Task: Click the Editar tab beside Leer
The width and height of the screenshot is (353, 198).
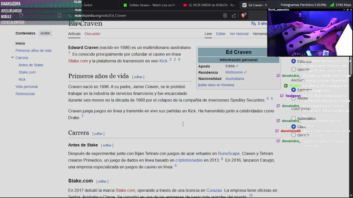Action: (221, 34)
